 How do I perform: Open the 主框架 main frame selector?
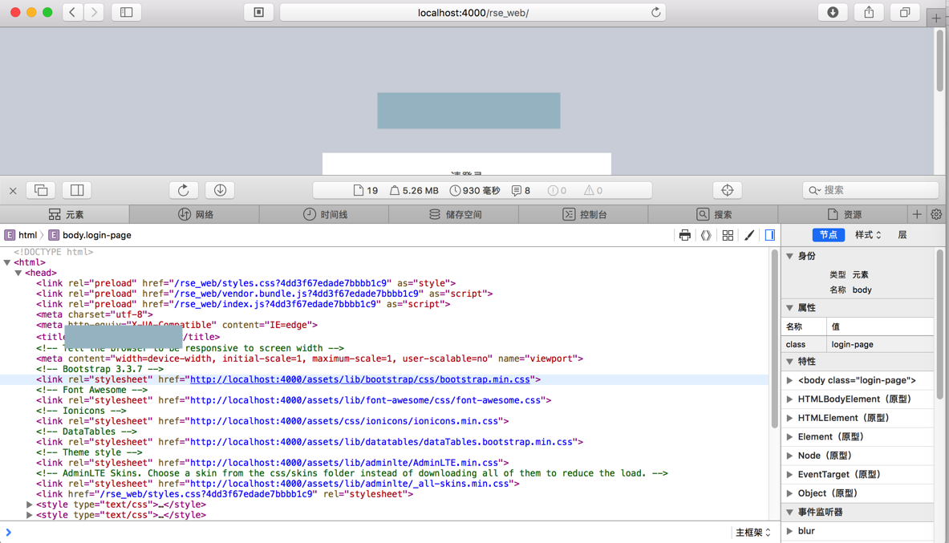tap(753, 532)
